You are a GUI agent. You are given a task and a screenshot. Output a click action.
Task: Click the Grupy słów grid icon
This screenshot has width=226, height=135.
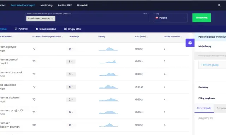(65, 29)
